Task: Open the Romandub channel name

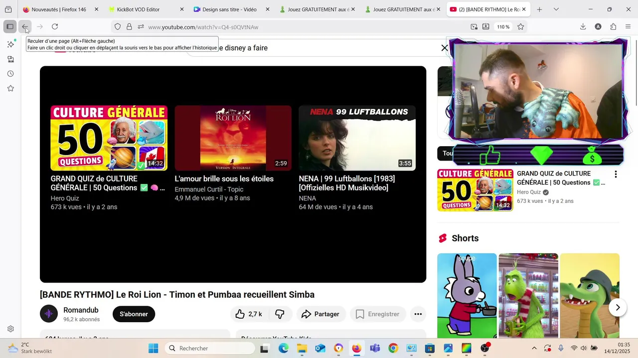Action: coord(81,310)
